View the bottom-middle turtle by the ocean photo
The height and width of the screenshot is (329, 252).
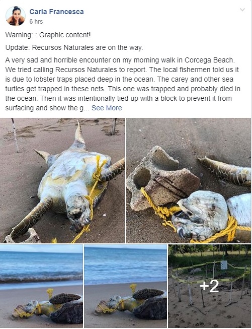(x=125, y=286)
